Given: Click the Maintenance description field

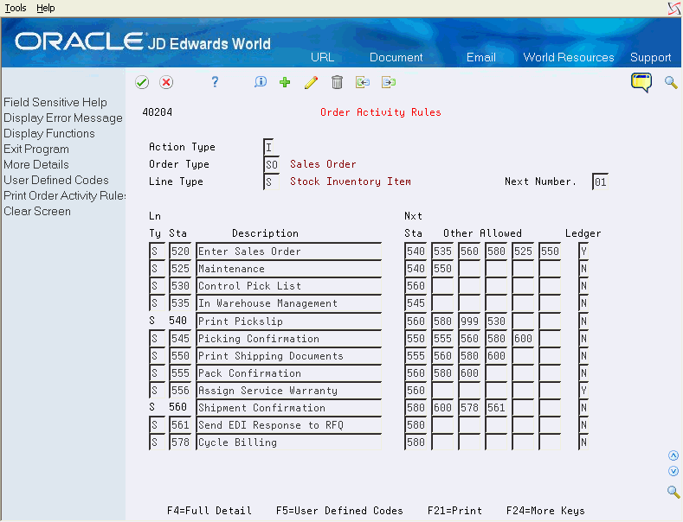Looking at the screenshot, I should [x=289, y=269].
